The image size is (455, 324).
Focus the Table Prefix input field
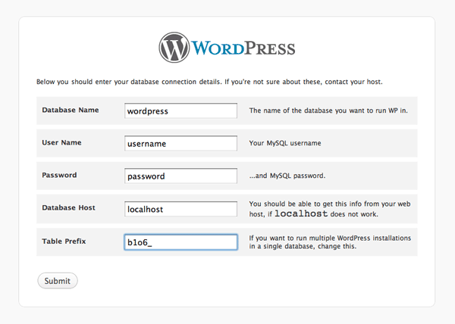pos(180,242)
